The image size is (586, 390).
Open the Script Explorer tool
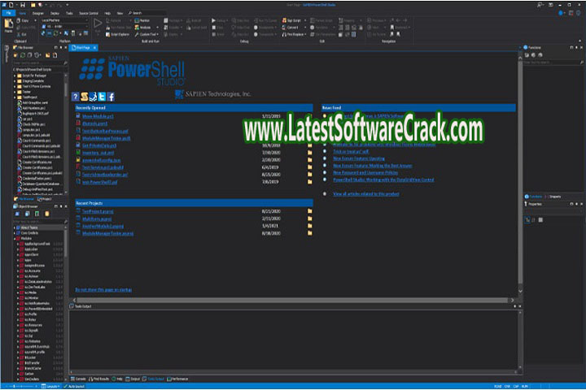point(117,34)
